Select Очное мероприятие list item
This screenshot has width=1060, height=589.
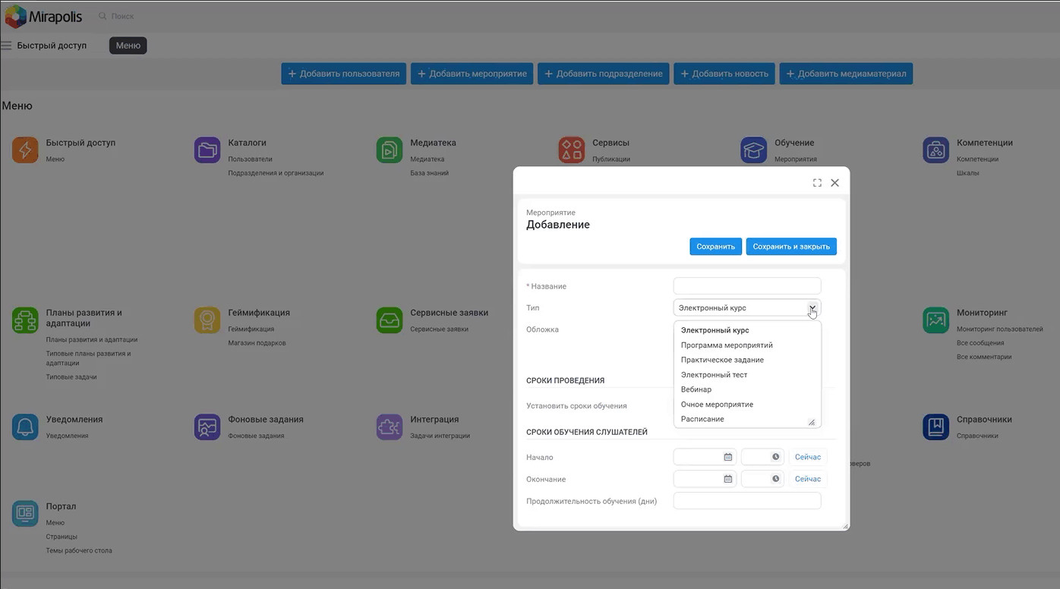point(717,405)
